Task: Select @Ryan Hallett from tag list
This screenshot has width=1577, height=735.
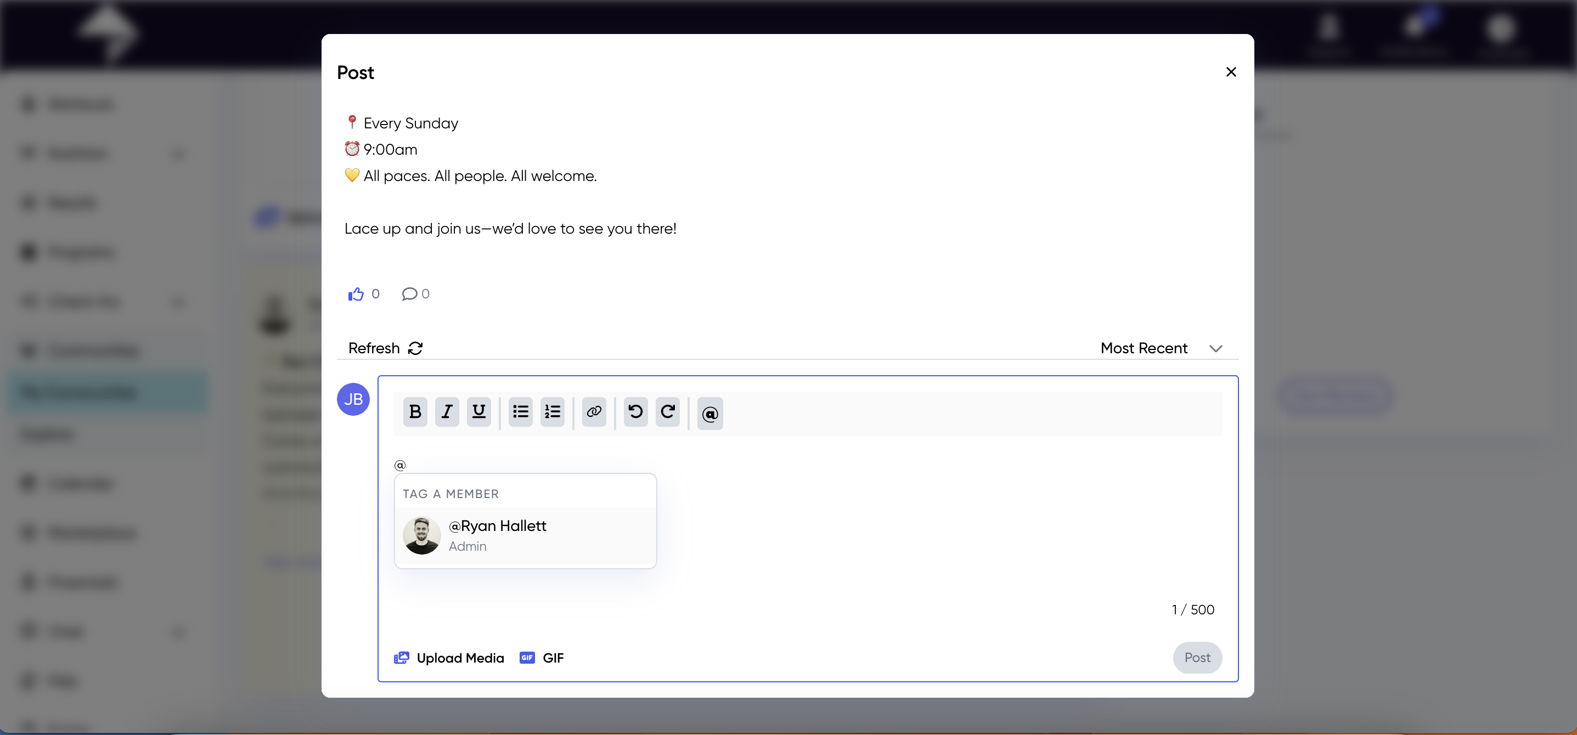Action: tap(525, 535)
